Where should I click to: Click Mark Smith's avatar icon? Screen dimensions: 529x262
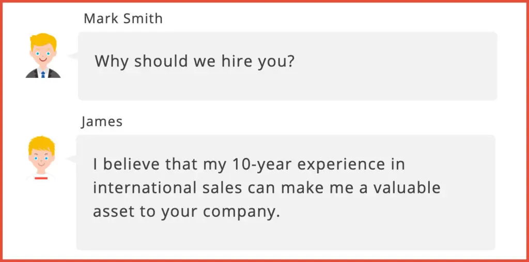(x=43, y=56)
